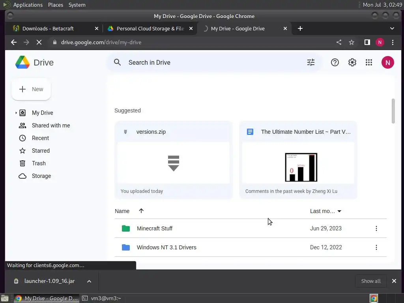Open the Google account avatar in Drive

click(387, 62)
